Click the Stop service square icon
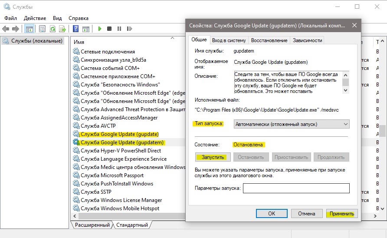The image size is (387, 238). coord(109,29)
